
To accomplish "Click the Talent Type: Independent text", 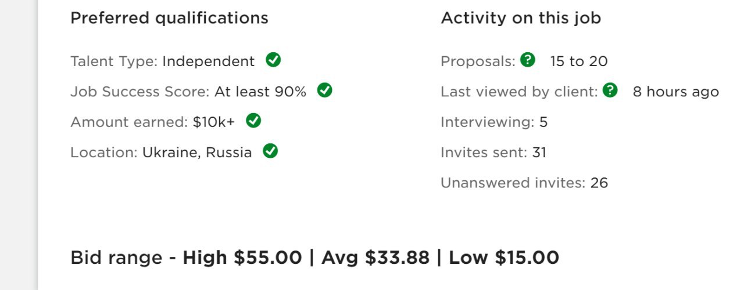I will [x=163, y=61].
